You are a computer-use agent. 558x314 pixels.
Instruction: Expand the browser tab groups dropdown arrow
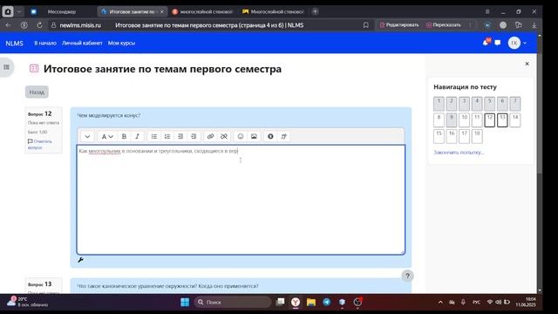[x=19, y=11]
